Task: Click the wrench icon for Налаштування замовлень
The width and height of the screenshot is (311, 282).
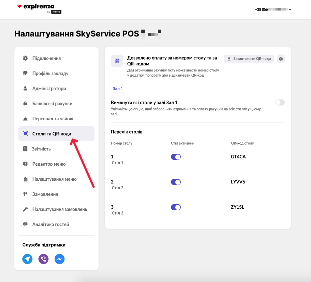Action: tap(25, 209)
